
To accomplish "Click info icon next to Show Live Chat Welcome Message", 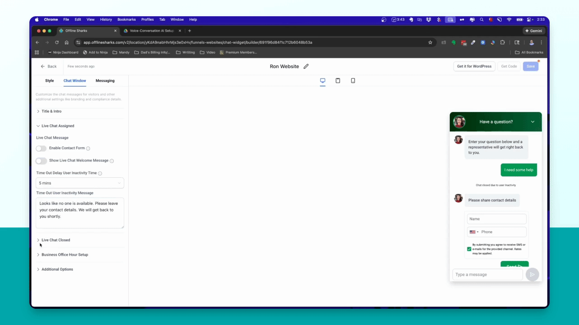I will [112, 161].
